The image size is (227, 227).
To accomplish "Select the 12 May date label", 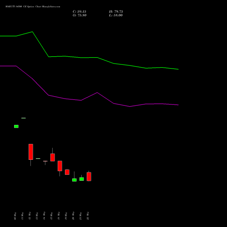I will coord(30,216).
